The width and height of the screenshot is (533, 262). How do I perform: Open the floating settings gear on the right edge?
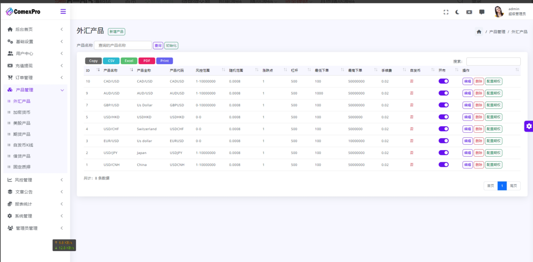click(x=529, y=126)
